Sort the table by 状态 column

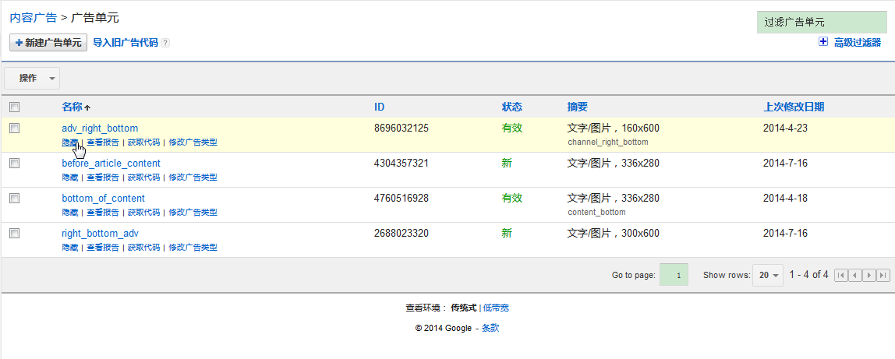pos(511,107)
